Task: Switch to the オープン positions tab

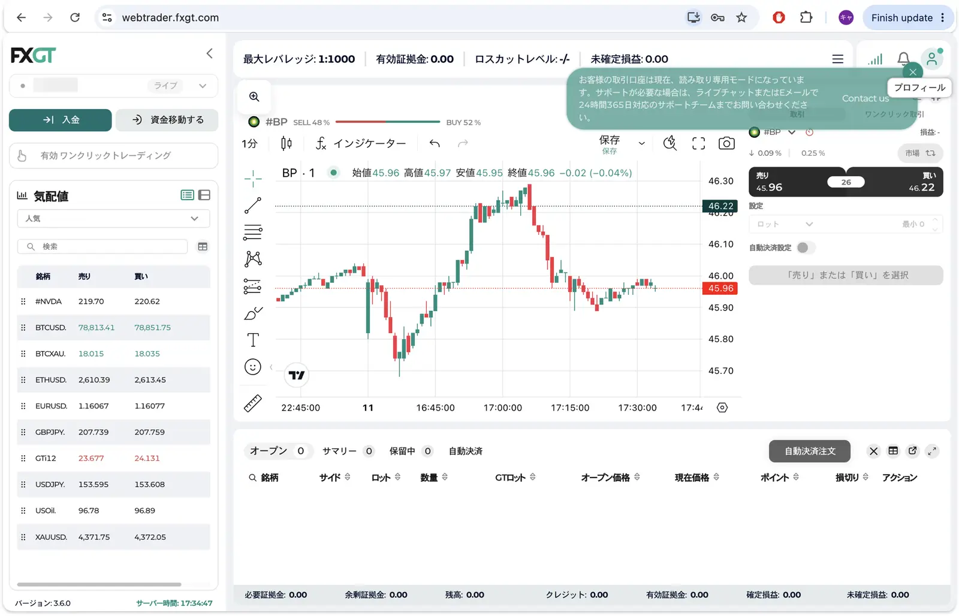Action: click(278, 451)
